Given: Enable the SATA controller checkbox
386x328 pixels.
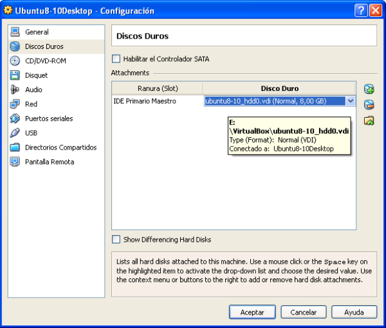Looking at the screenshot, I should click(x=116, y=59).
